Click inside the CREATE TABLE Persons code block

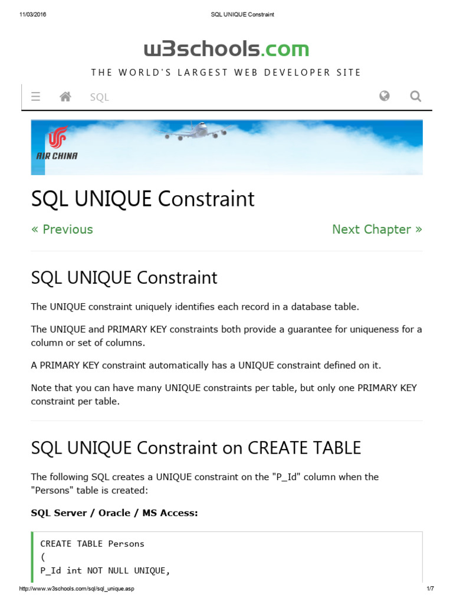pos(177,557)
